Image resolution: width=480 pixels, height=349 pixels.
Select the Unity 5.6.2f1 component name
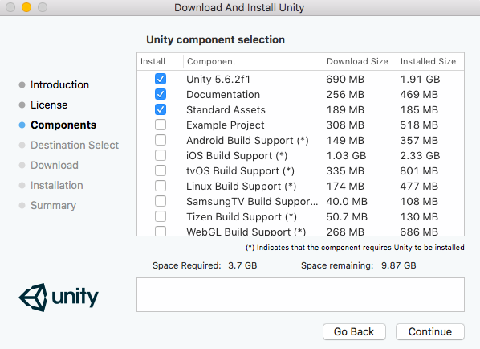pyautogui.click(x=218, y=79)
